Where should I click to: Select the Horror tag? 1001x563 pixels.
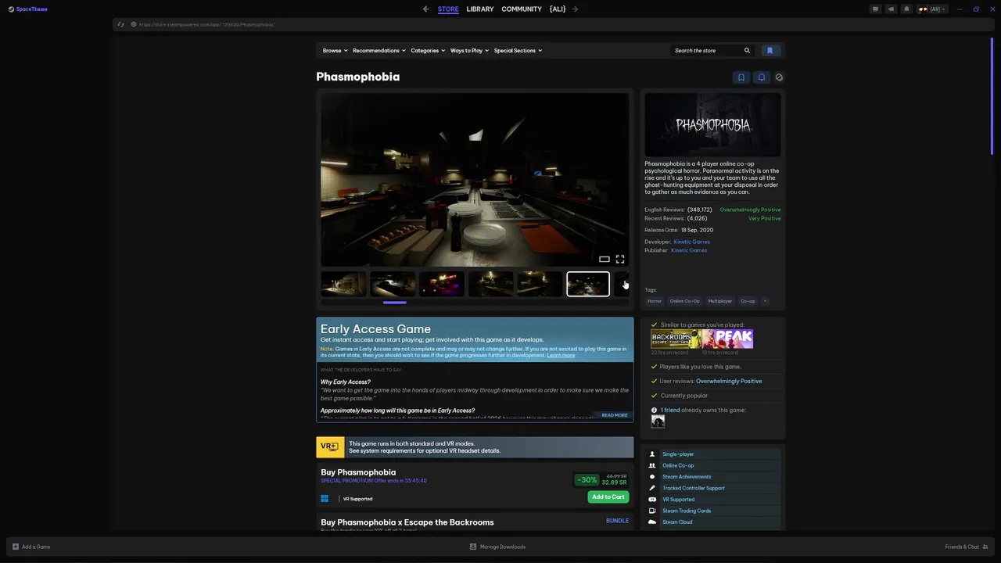coord(655,301)
